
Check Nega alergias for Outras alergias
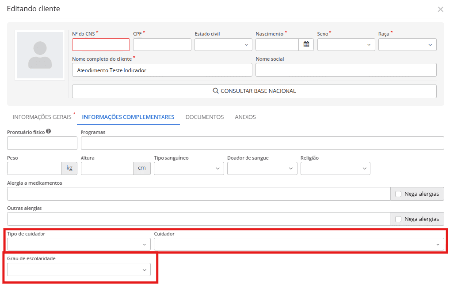(x=398, y=219)
